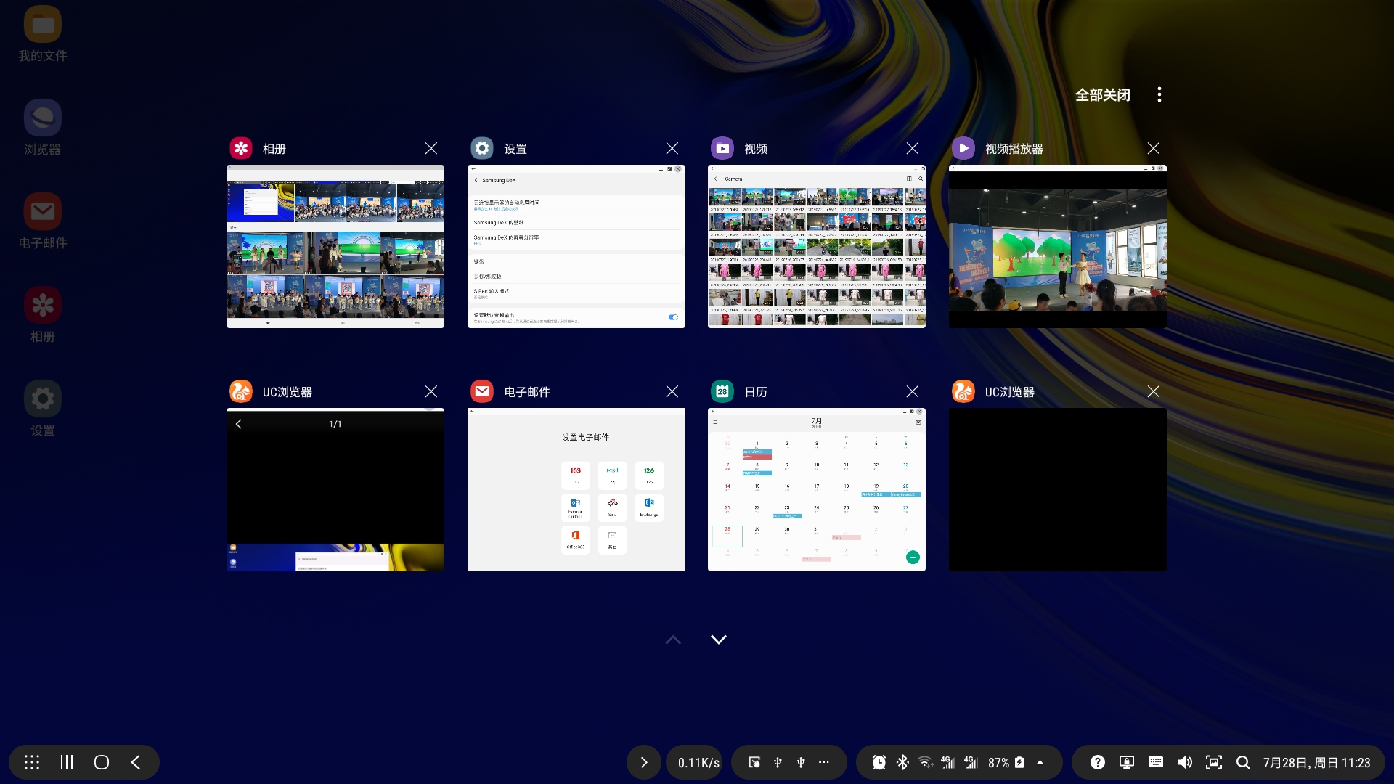Screen dimensions: 1394x784
Task: Toggle the Bluetooth status icon
Action: [x=902, y=762]
